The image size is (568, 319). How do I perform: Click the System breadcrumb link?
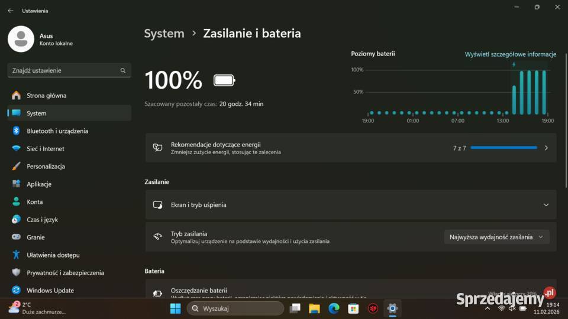[x=164, y=33]
